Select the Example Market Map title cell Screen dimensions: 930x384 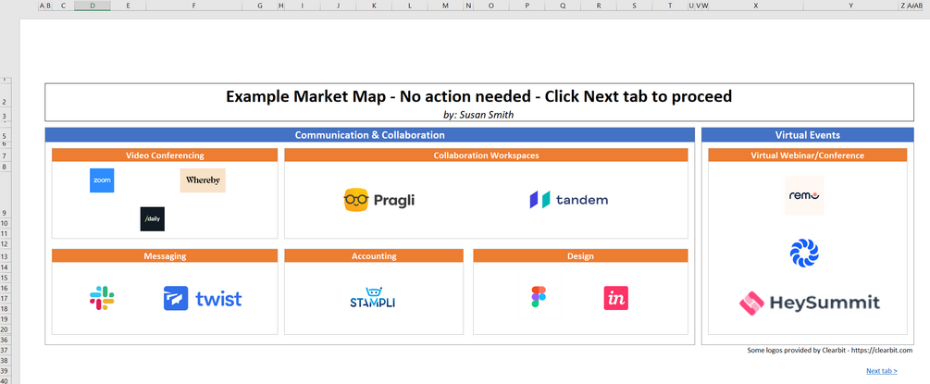(x=478, y=96)
